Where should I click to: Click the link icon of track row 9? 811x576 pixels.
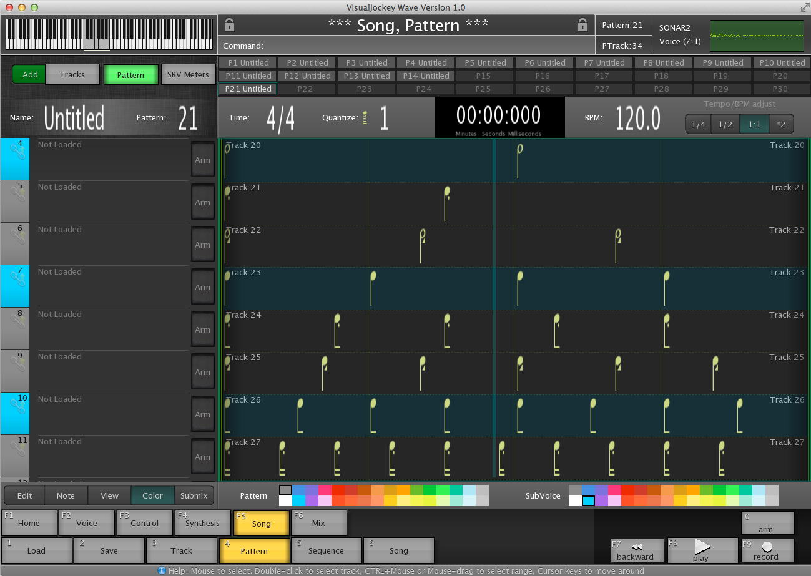coord(18,364)
